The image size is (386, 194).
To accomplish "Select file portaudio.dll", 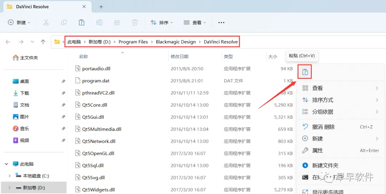I will [x=96, y=68].
